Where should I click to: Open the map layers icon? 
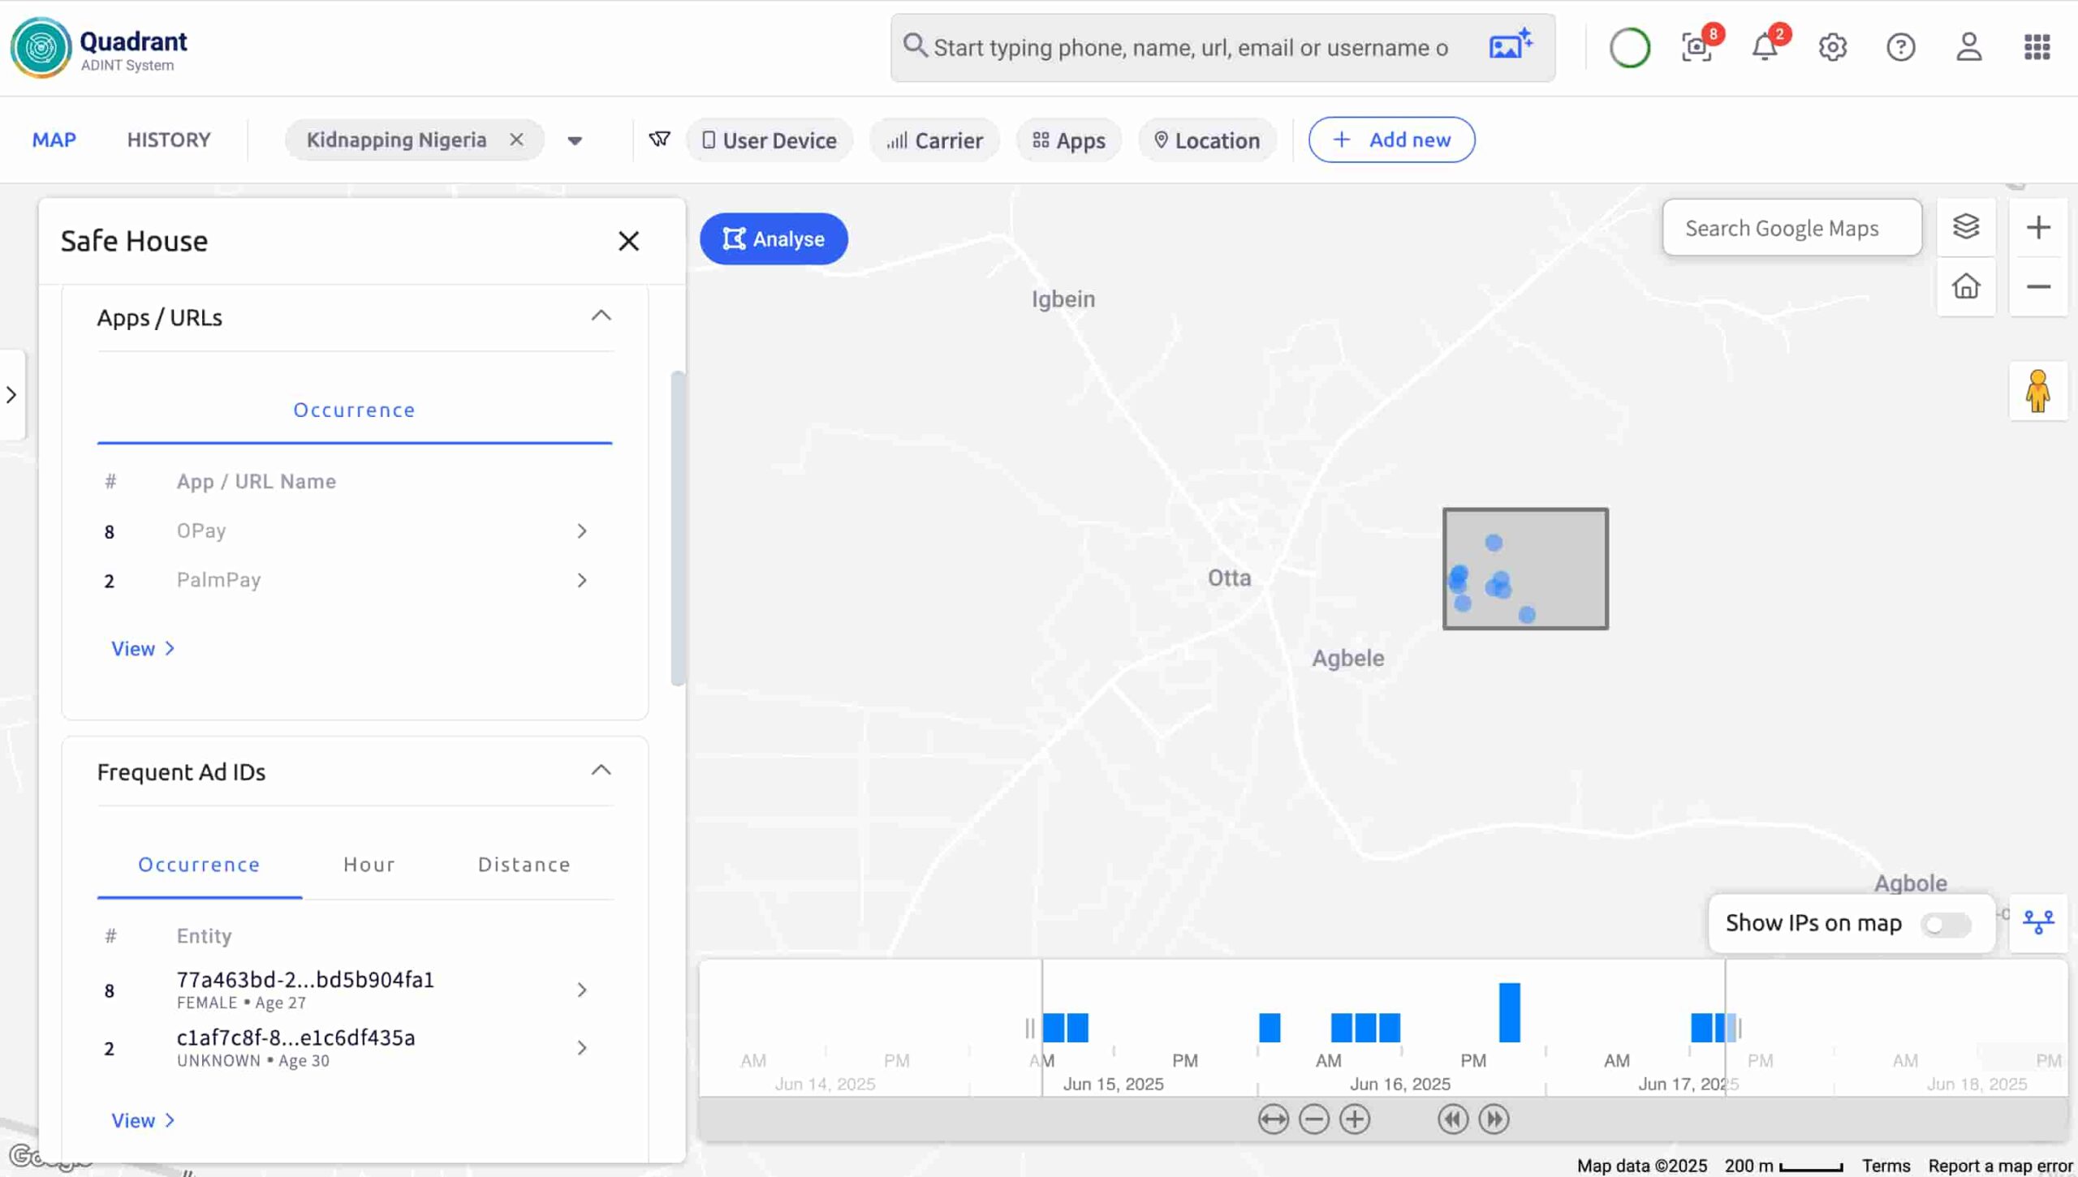[x=1965, y=227]
